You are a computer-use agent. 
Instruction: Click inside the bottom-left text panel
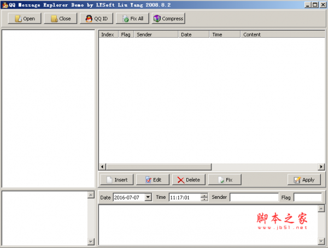tap(45, 219)
